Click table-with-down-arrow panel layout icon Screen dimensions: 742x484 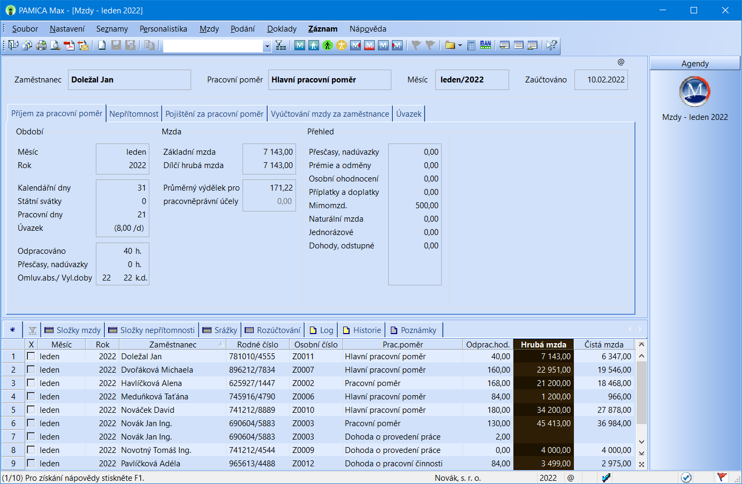504,46
